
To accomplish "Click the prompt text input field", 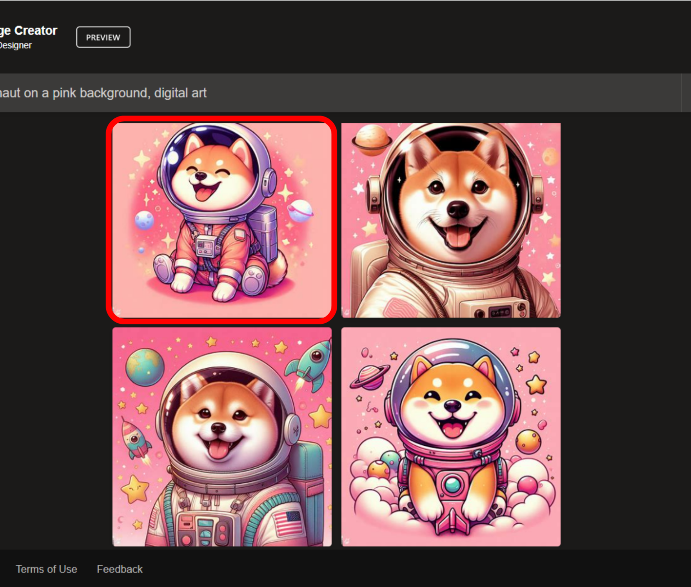I will tap(324, 93).
